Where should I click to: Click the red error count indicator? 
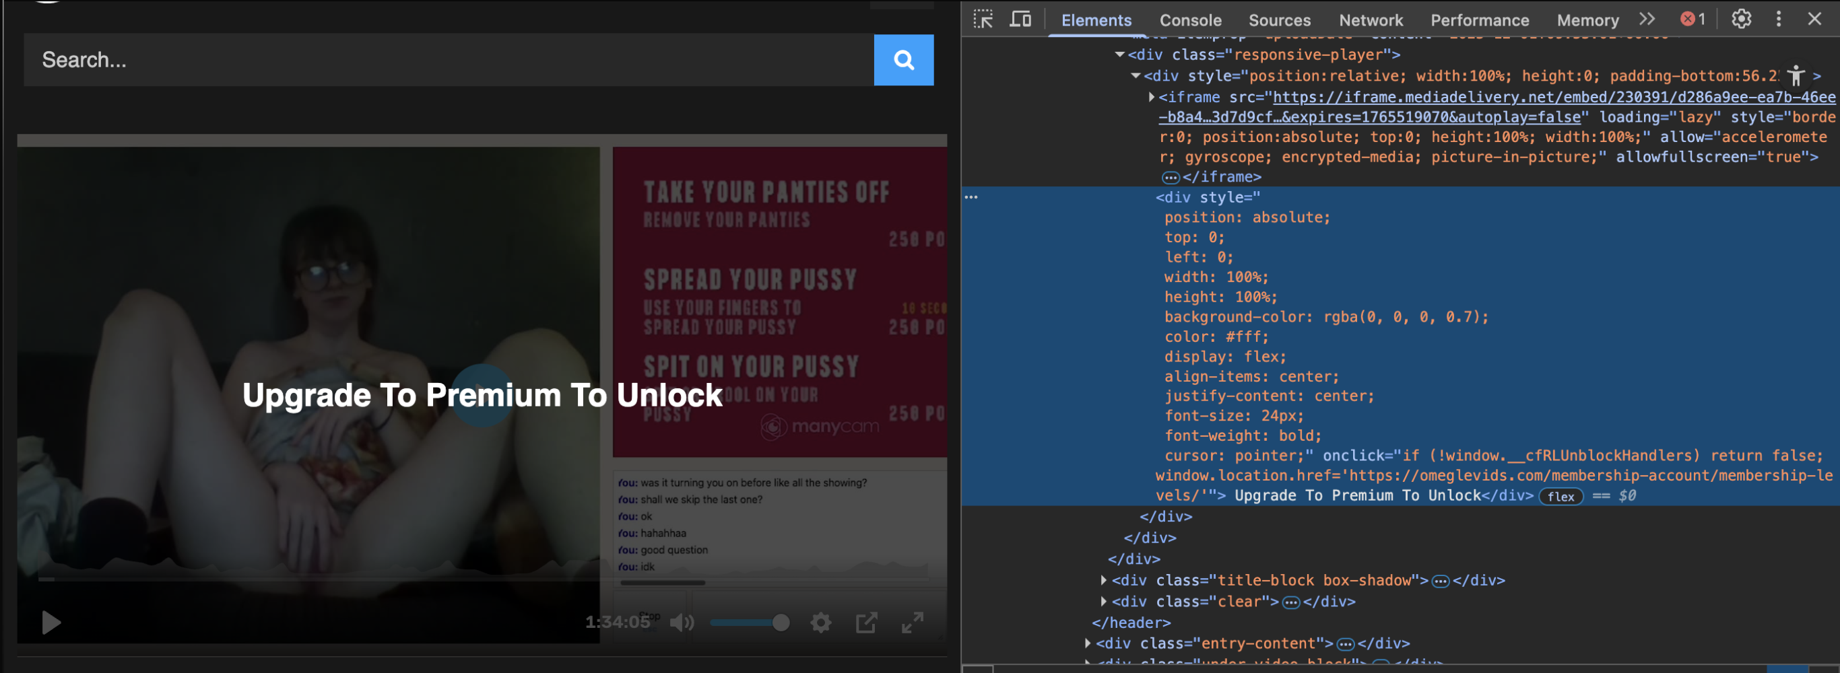1692,20
